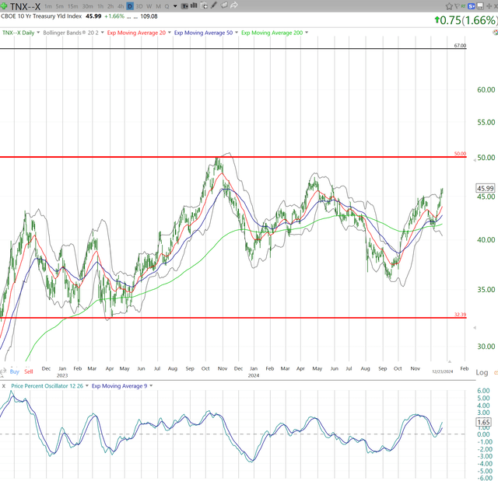The image size is (498, 481).
Task: Click the note tag icon
Action: pyautogui.click(x=224, y=5)
